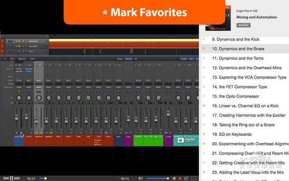
Task: Open lesson 12. Dynamics and the Overhead Mics
Action: pos(247,68)
